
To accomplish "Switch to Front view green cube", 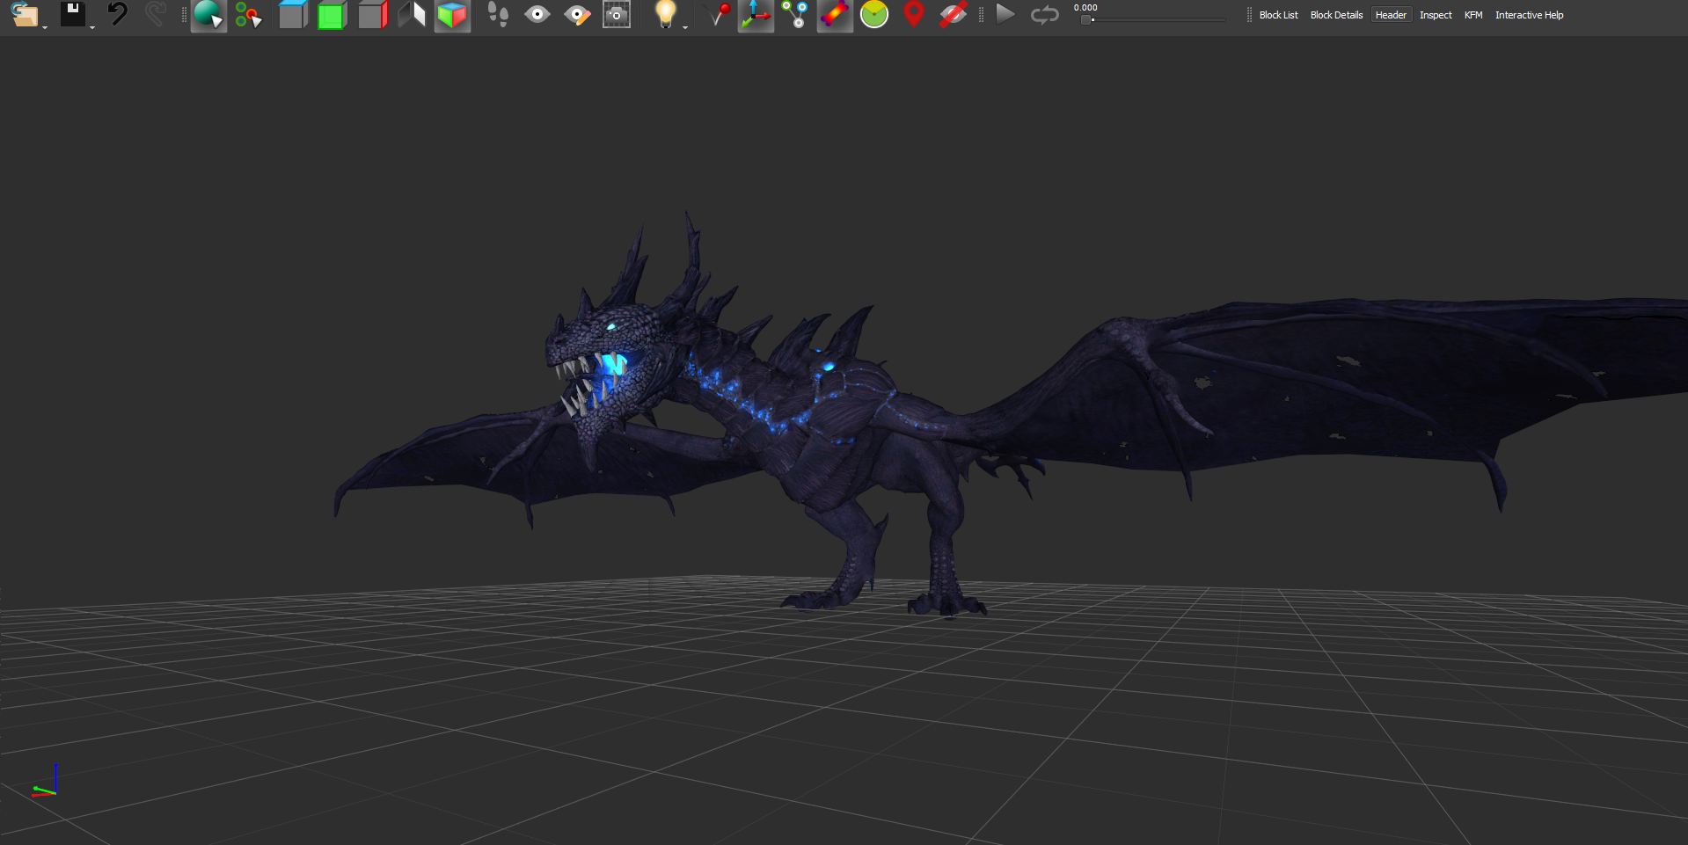I will (x=332, y=15).
